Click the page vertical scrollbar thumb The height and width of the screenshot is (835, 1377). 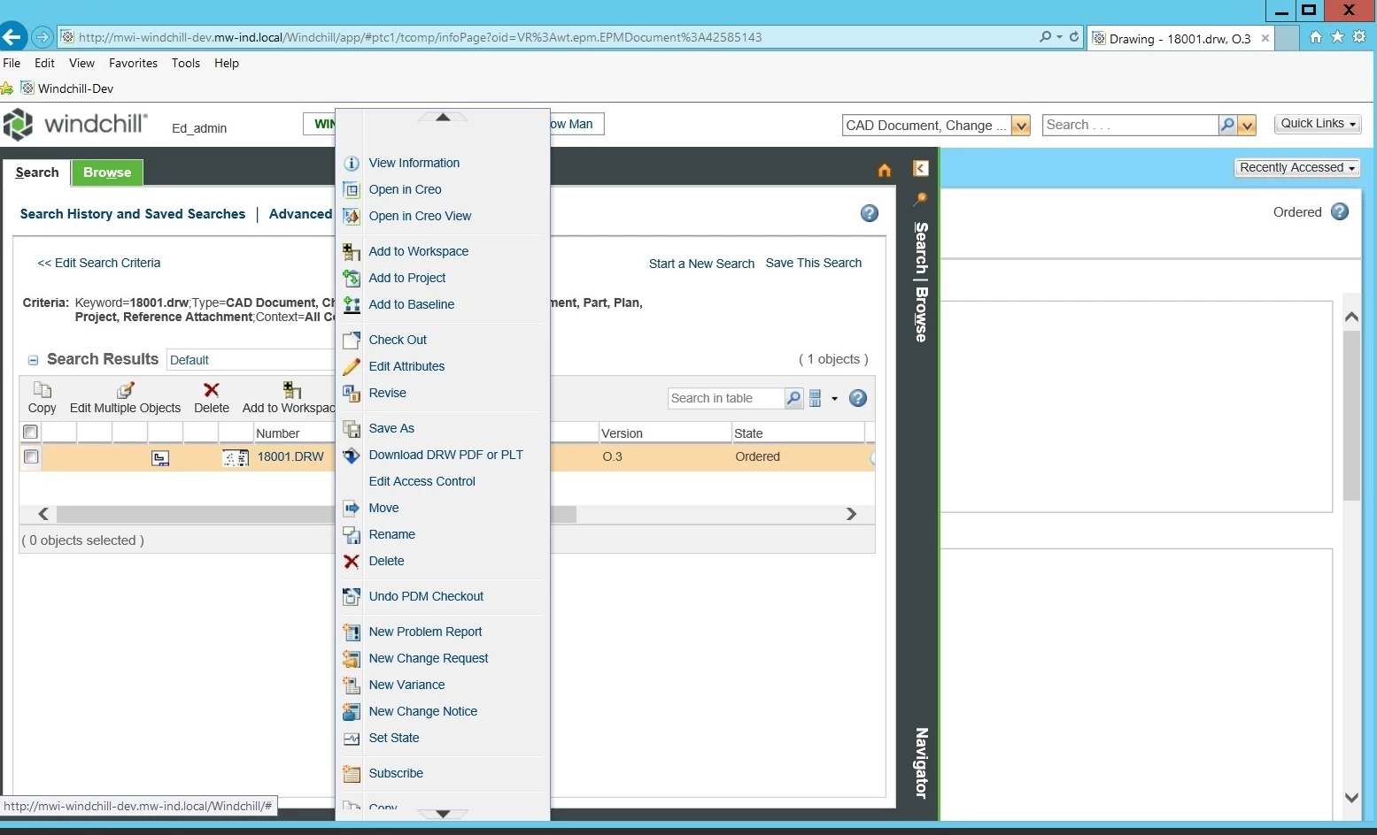pos(1351,416)
